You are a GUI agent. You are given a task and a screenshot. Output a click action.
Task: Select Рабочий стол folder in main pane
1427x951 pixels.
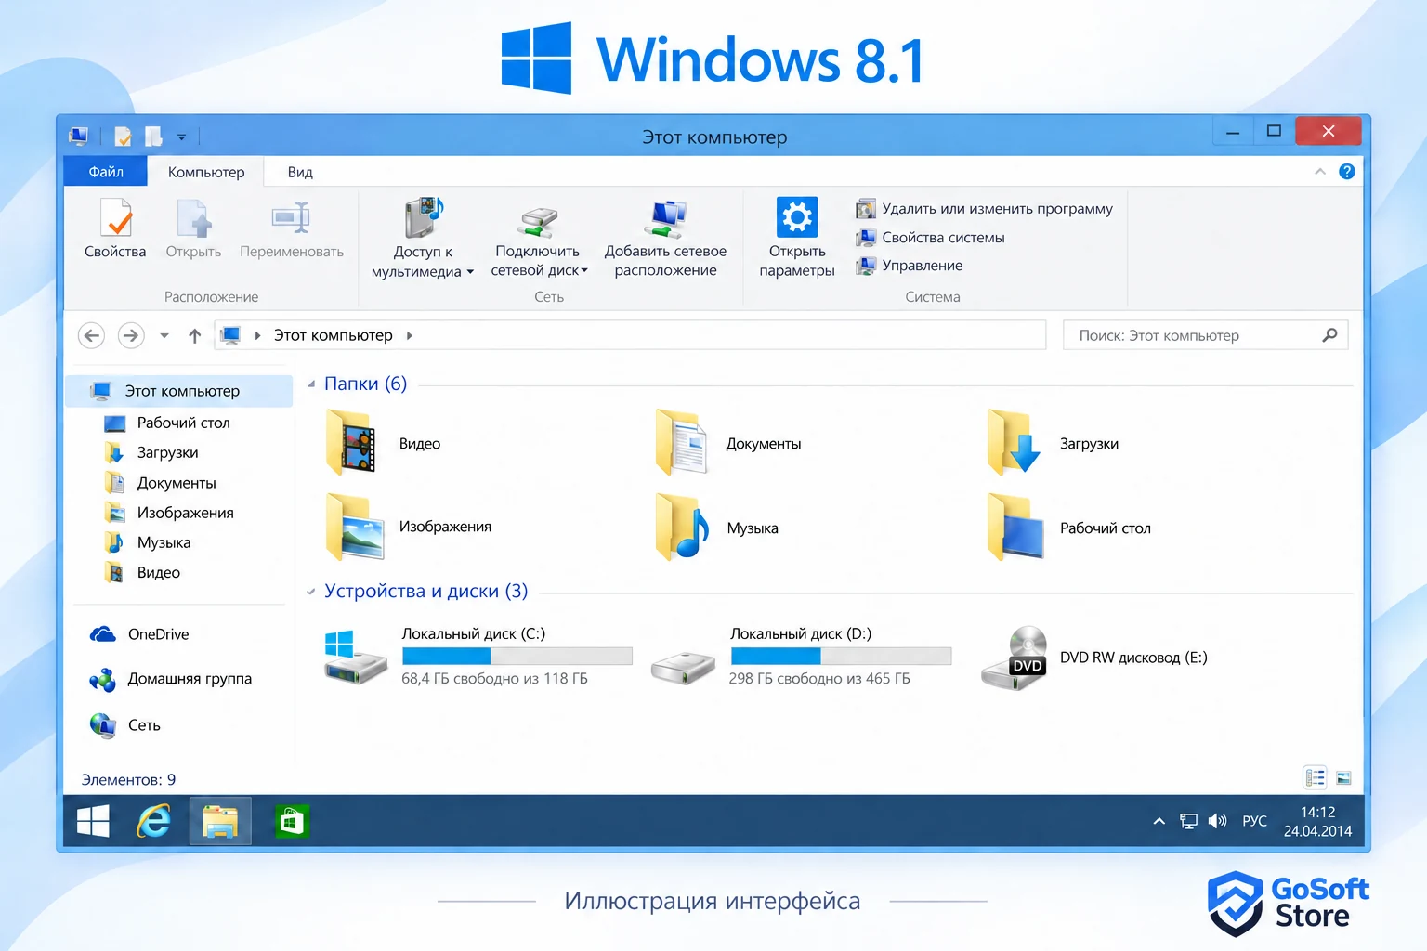[1070, 528]
